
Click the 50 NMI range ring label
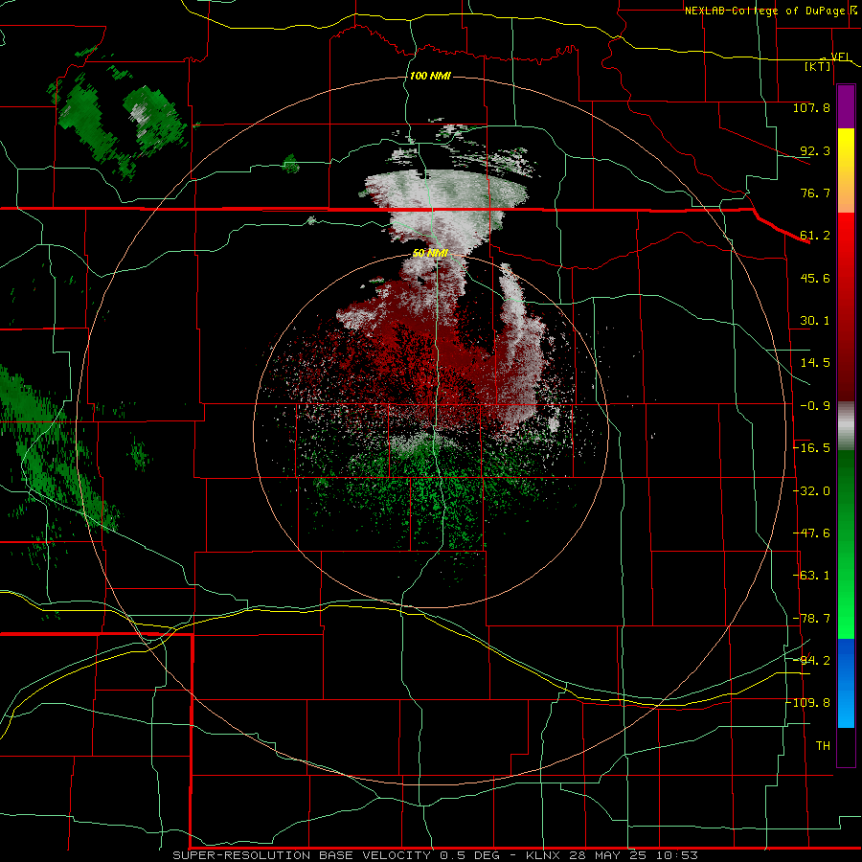(430, 253)
